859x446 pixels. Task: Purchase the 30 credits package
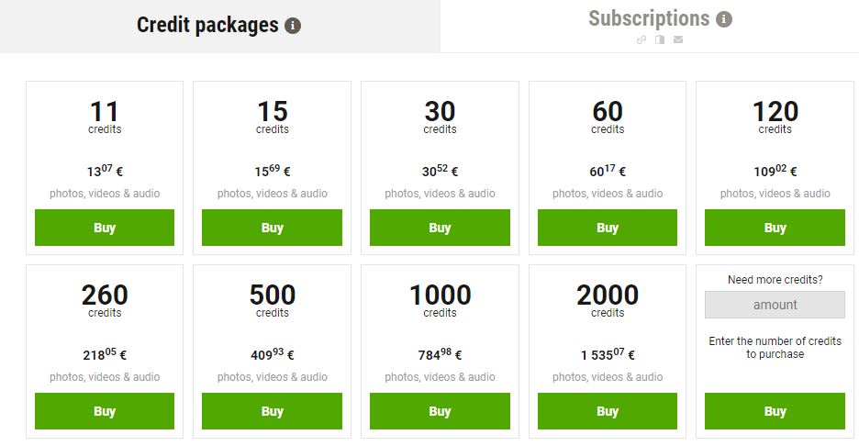440,228
